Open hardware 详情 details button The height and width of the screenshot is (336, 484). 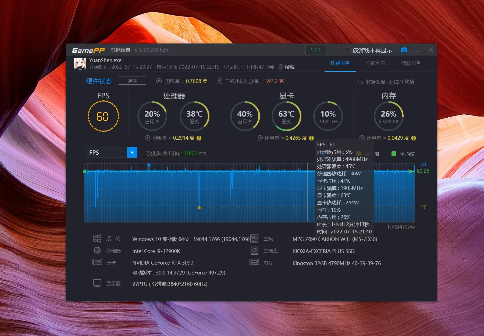click(132, 81)
